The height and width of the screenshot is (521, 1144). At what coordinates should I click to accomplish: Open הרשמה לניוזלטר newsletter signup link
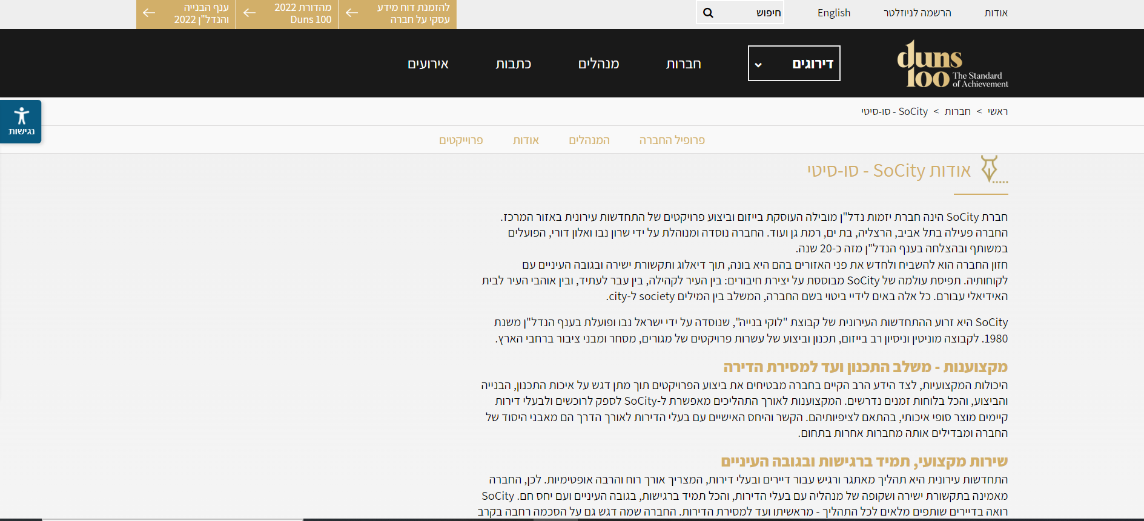pyautogui.click(x=917, y=13)
